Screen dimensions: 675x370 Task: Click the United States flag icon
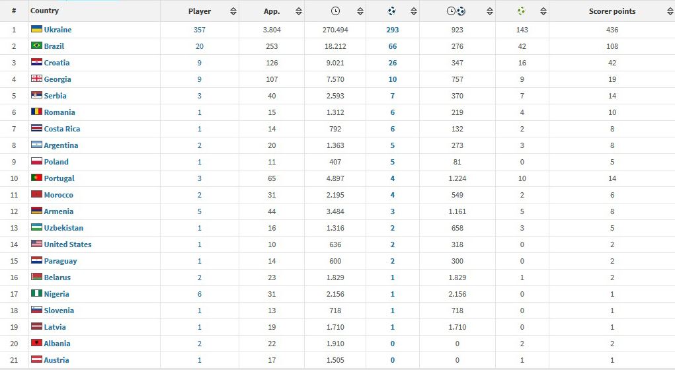37,244
